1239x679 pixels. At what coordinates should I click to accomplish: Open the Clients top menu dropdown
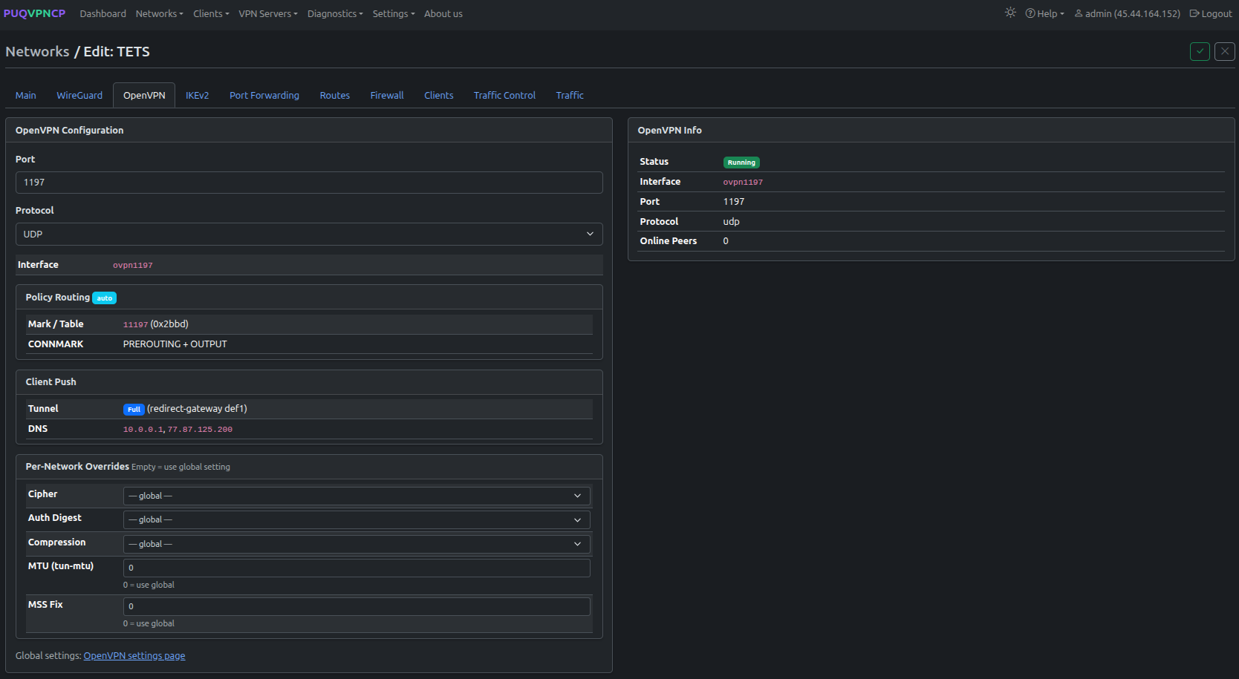click(x=211, y=13)
